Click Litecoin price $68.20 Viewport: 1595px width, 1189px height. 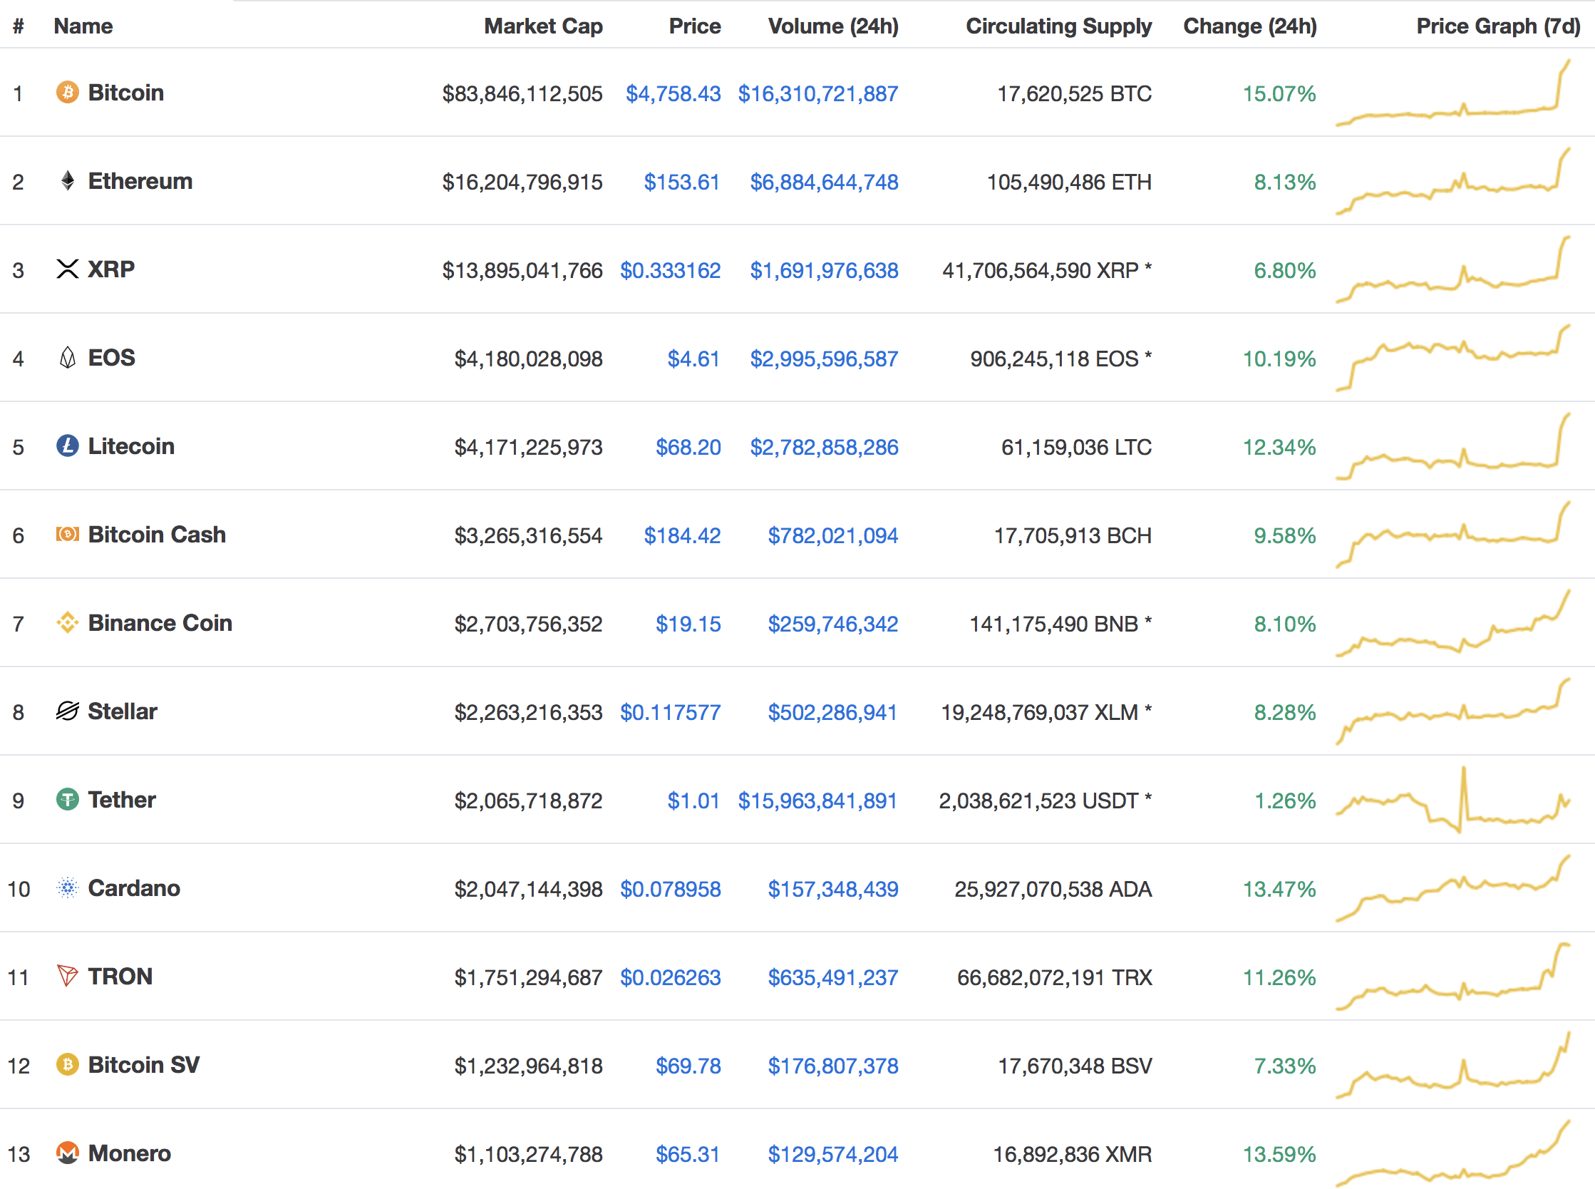(688, 448)
